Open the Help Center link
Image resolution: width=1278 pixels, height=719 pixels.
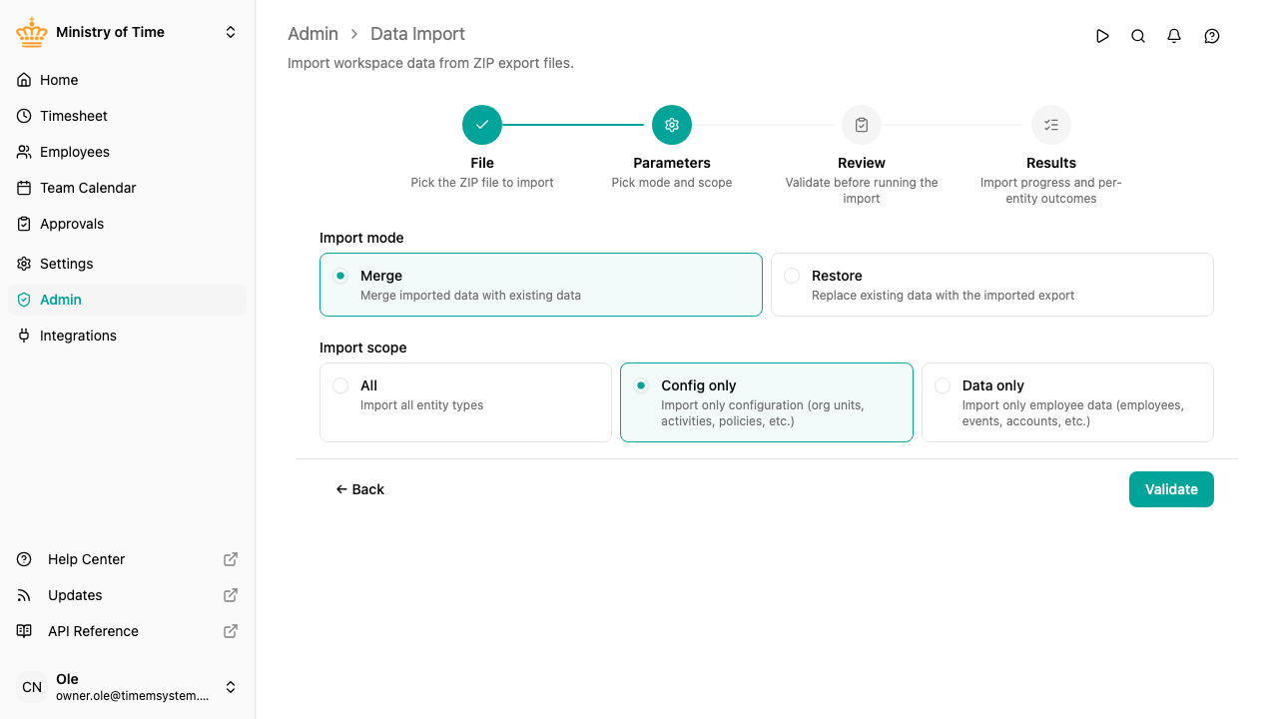tap(127, 559)
